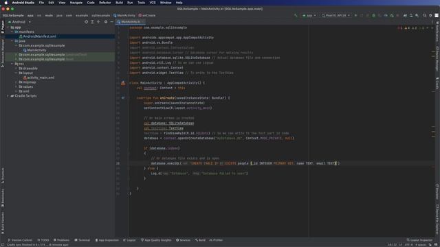Viewport: 440px width, 247px height.
Task: Open the Services tool window
Action: coord(184,240)
